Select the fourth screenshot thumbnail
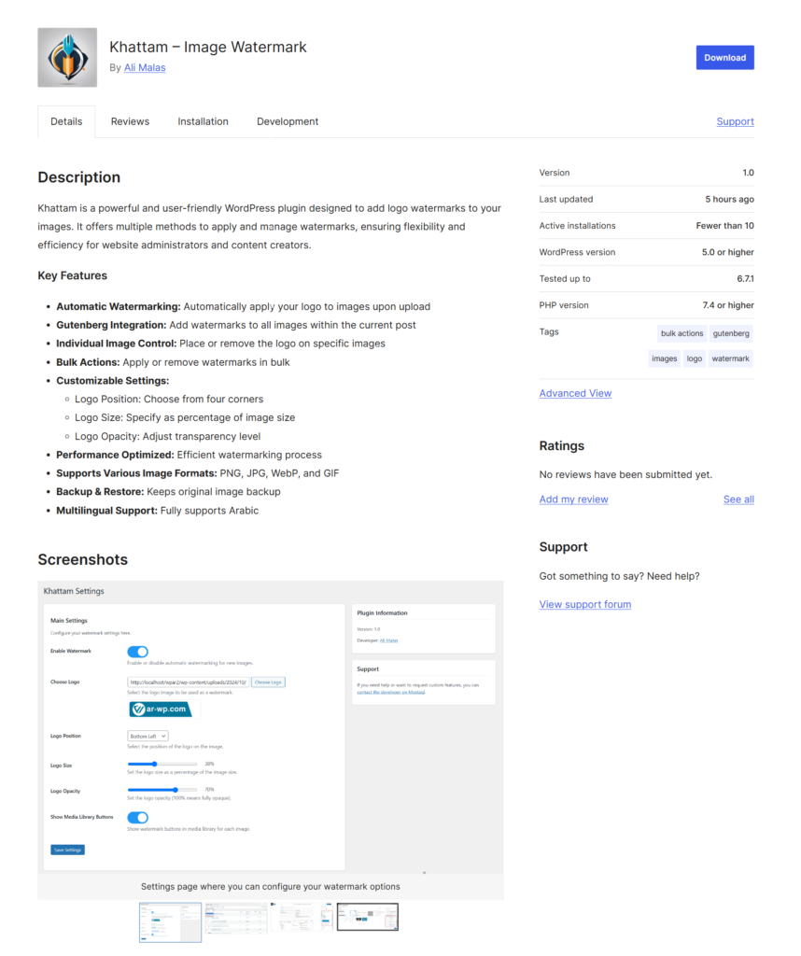 (367, 918)
